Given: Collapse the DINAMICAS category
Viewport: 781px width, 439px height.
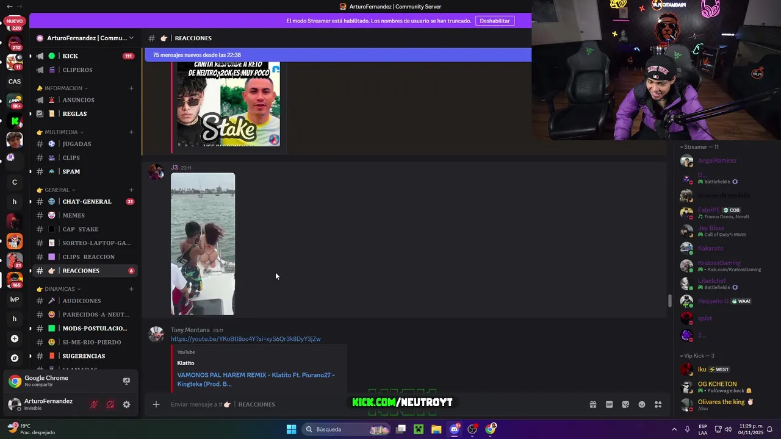Looking at the screenshot, I should (x=59, y=289).
